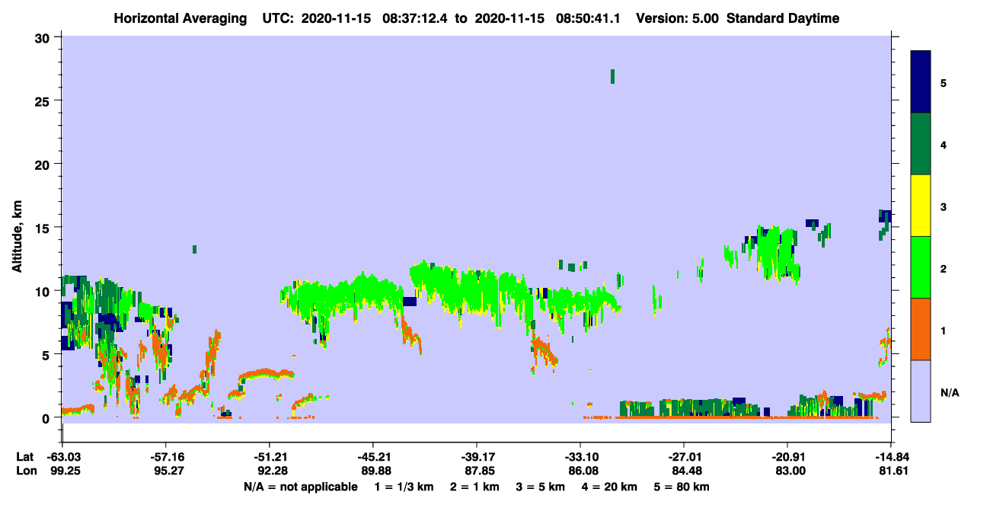Click the 'Version: 5.00' text in title
990x508 pixels.
(x=676, y=18)
